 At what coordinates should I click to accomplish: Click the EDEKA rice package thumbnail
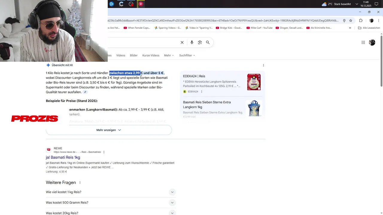tap(254, 82)
